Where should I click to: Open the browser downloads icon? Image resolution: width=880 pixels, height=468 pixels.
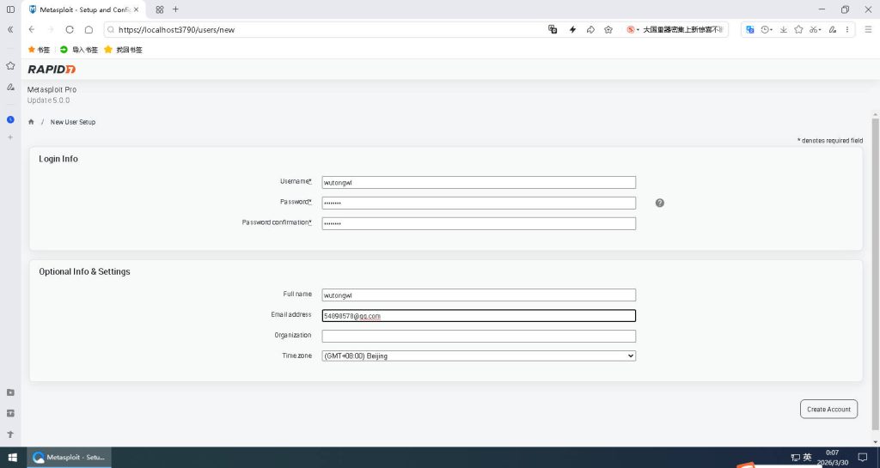click(783, 29)
